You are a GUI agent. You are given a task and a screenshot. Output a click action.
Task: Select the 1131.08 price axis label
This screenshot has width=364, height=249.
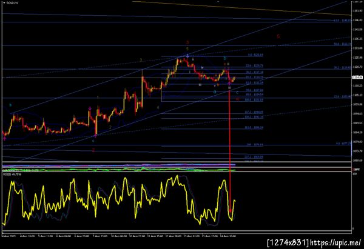pos(357,48)
